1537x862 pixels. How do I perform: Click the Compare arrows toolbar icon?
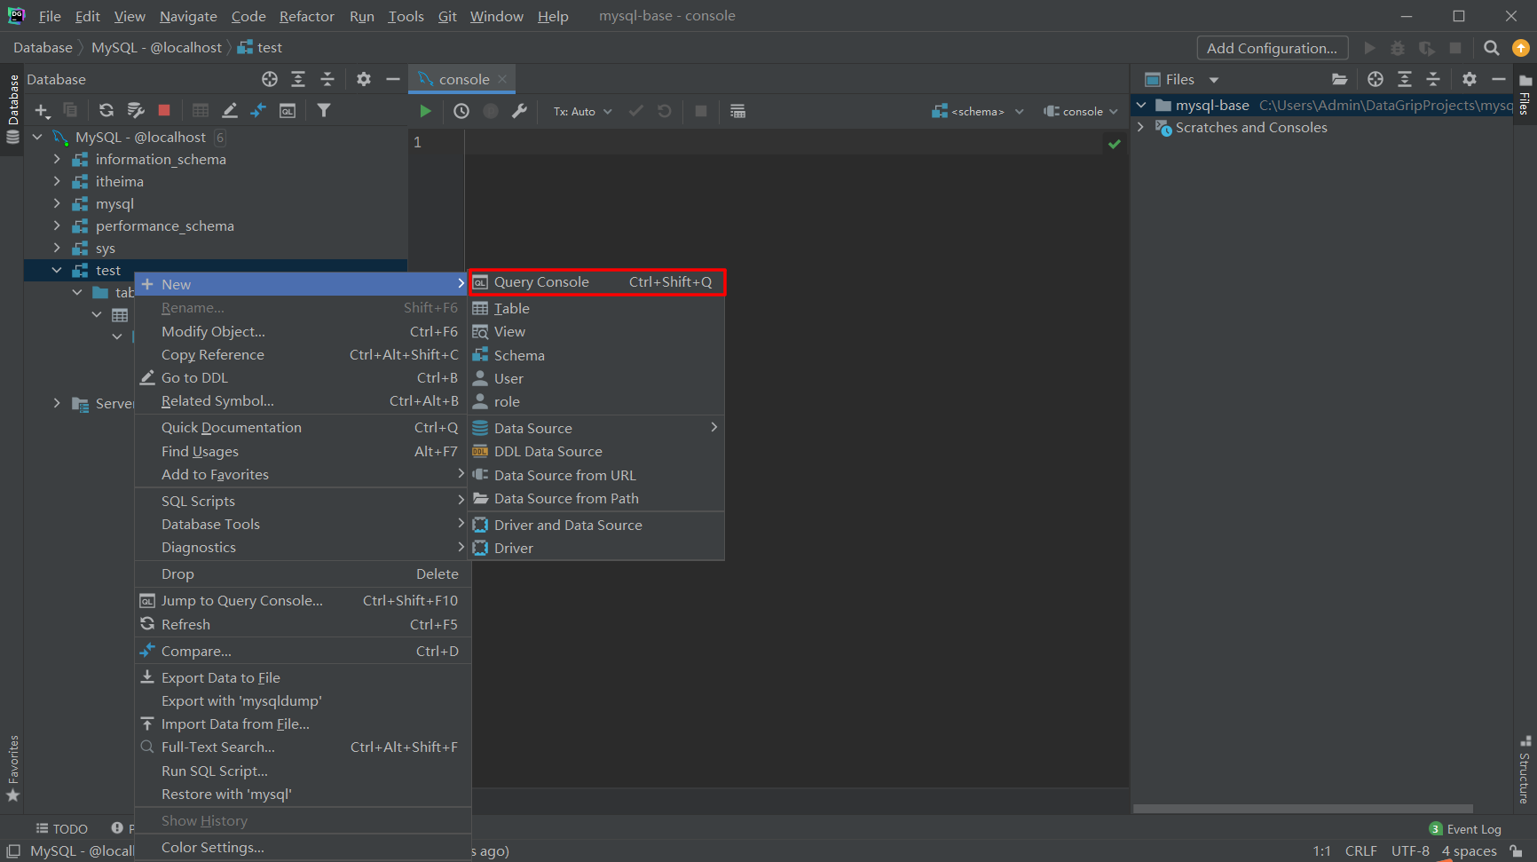click(x=258, y=111)
